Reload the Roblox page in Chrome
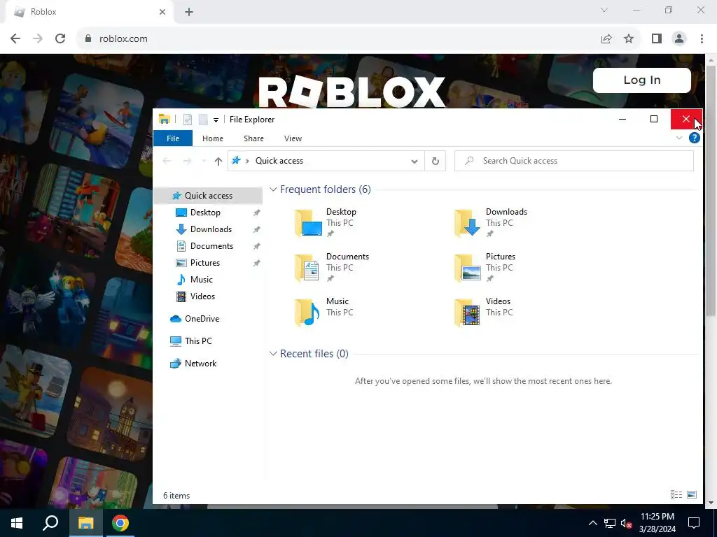Image resolution: width=717 pixels, height=537 pixels. point(60,38)
